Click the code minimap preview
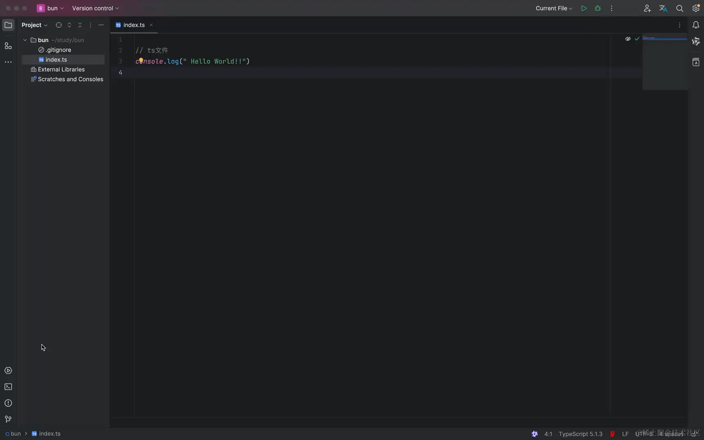The image size is (704, 440). point(665,63)
